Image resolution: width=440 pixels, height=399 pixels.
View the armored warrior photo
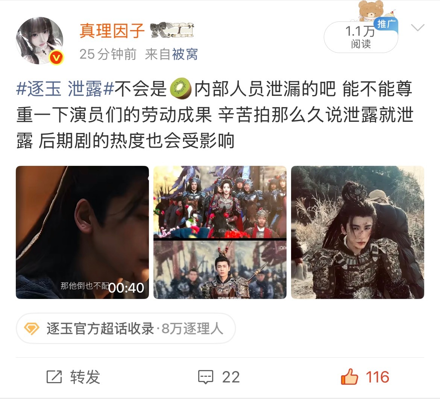pyautogui.click(x=358, y=232)
